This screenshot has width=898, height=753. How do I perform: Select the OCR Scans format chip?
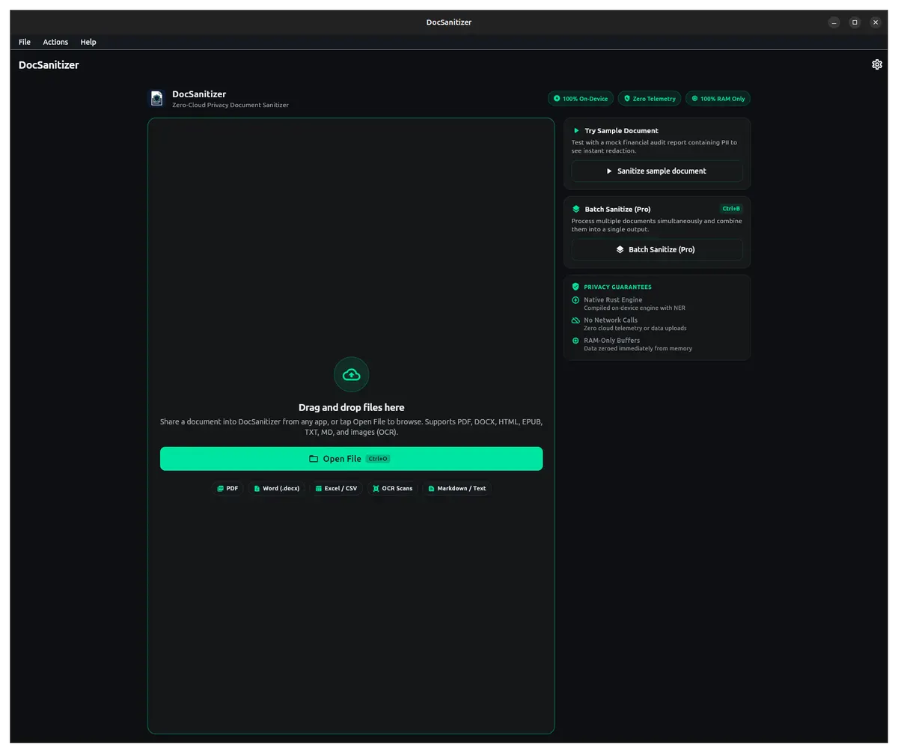(x=392, y=488)
